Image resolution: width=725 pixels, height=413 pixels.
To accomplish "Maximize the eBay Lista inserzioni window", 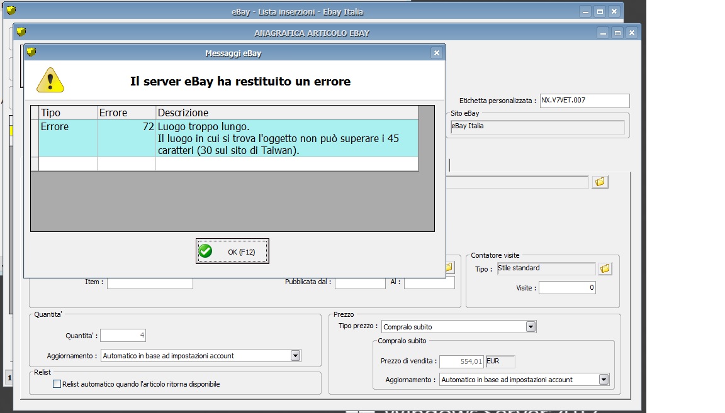I will 600,12.
